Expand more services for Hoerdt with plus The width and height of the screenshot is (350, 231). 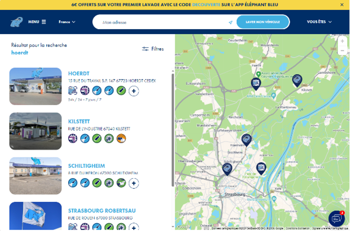click(134, 91)
